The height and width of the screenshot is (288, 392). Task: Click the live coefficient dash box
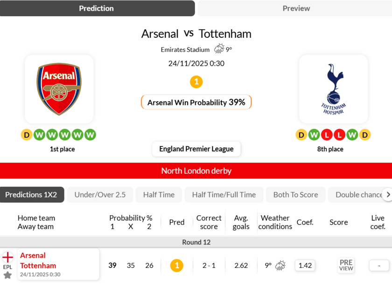[x=379, y=266]
